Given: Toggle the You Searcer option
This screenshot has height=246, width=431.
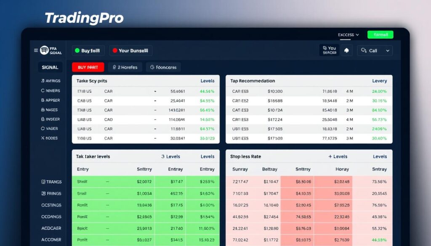Looking at the screenshot, I should tap(328, 50).
